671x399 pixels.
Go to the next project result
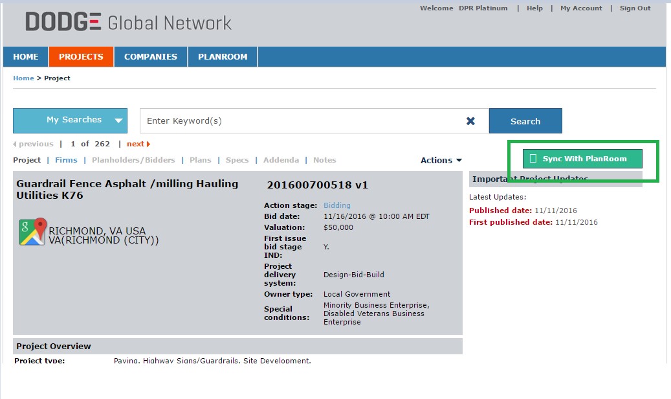tap(138, 144)
